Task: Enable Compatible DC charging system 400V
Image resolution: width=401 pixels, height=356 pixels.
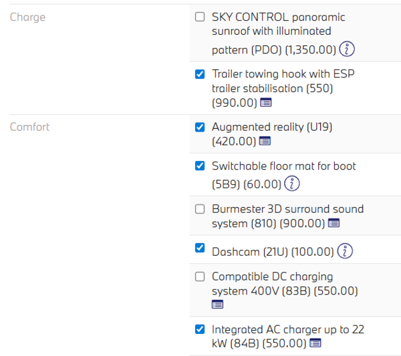Action: [200, 277]
